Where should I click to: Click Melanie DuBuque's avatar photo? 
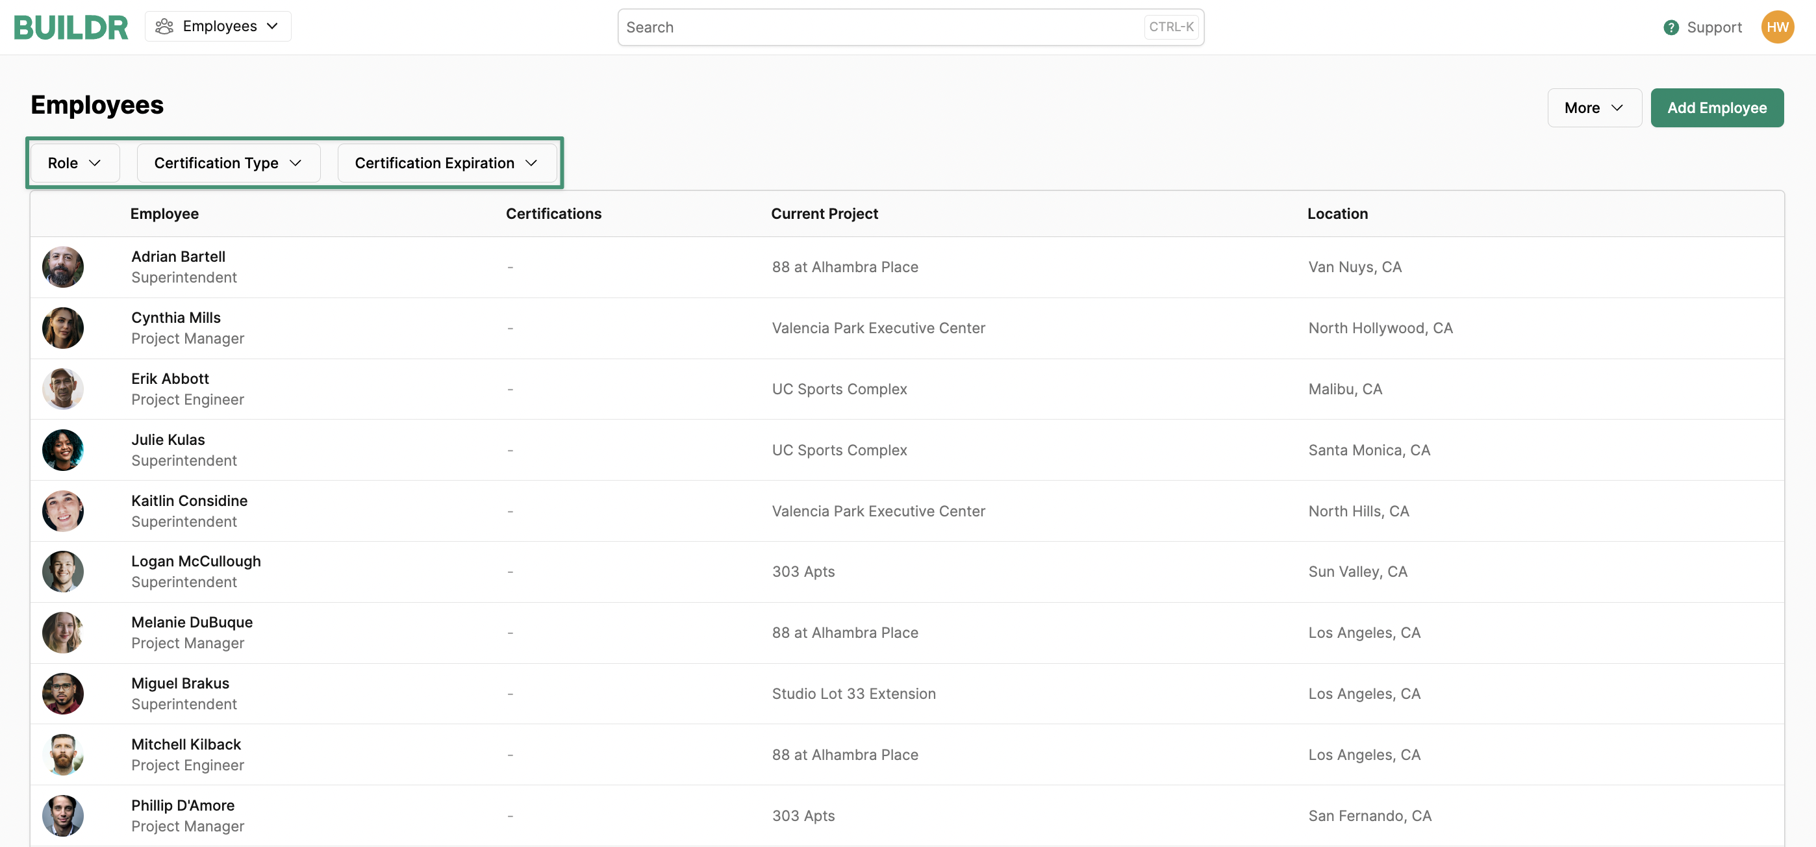click(63, 633)
